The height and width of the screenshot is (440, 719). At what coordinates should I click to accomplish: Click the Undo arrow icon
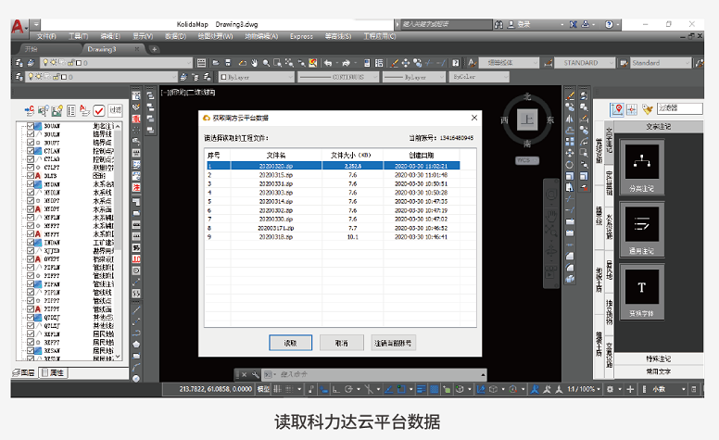click(x=328, y=63)
